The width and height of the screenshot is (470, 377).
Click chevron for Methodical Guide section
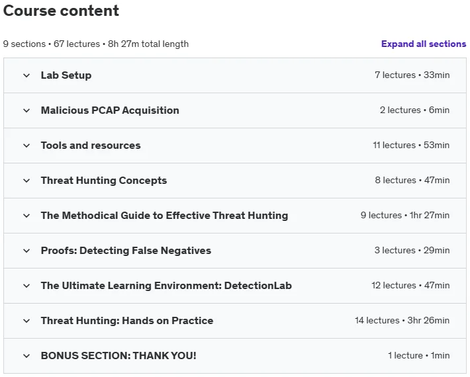click(x=26, y=216)
